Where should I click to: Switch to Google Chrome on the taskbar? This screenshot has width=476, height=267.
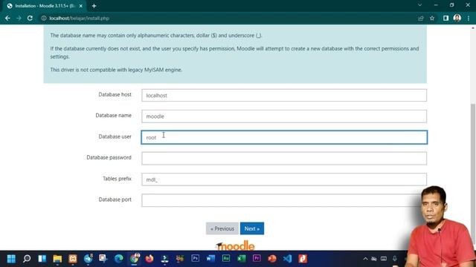[x=134, y=259]
